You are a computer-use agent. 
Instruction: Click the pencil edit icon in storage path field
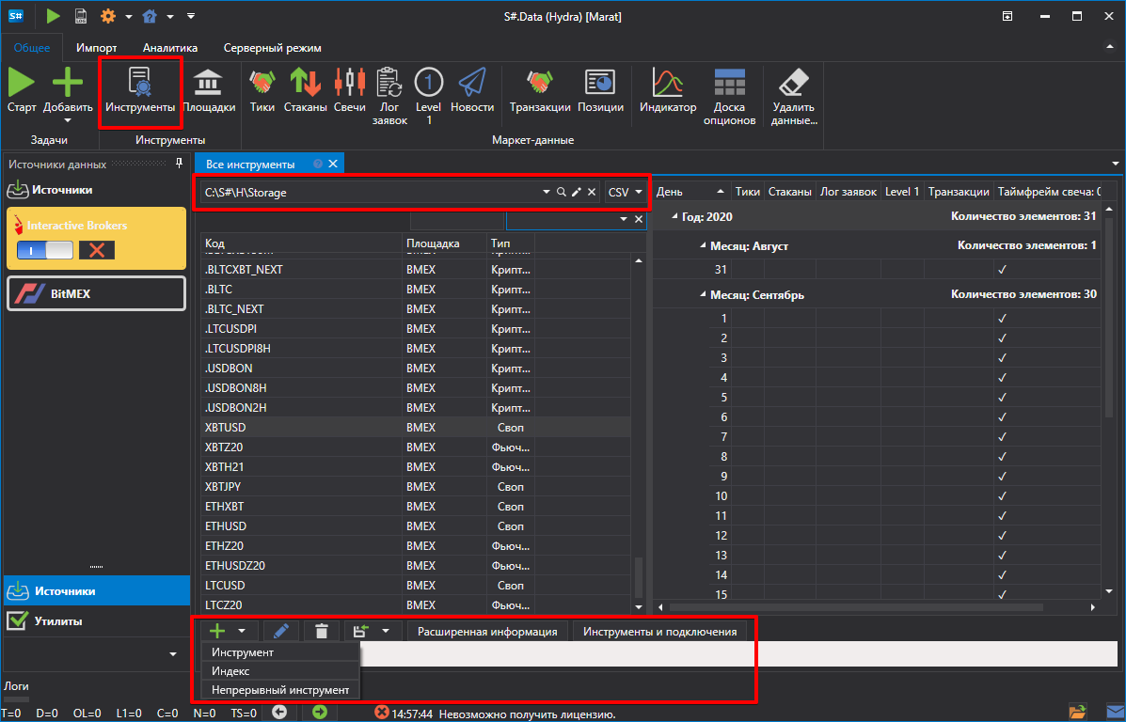(x=576, y=192)
